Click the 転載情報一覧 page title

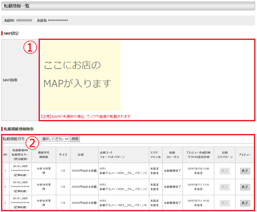coord(17,6)
